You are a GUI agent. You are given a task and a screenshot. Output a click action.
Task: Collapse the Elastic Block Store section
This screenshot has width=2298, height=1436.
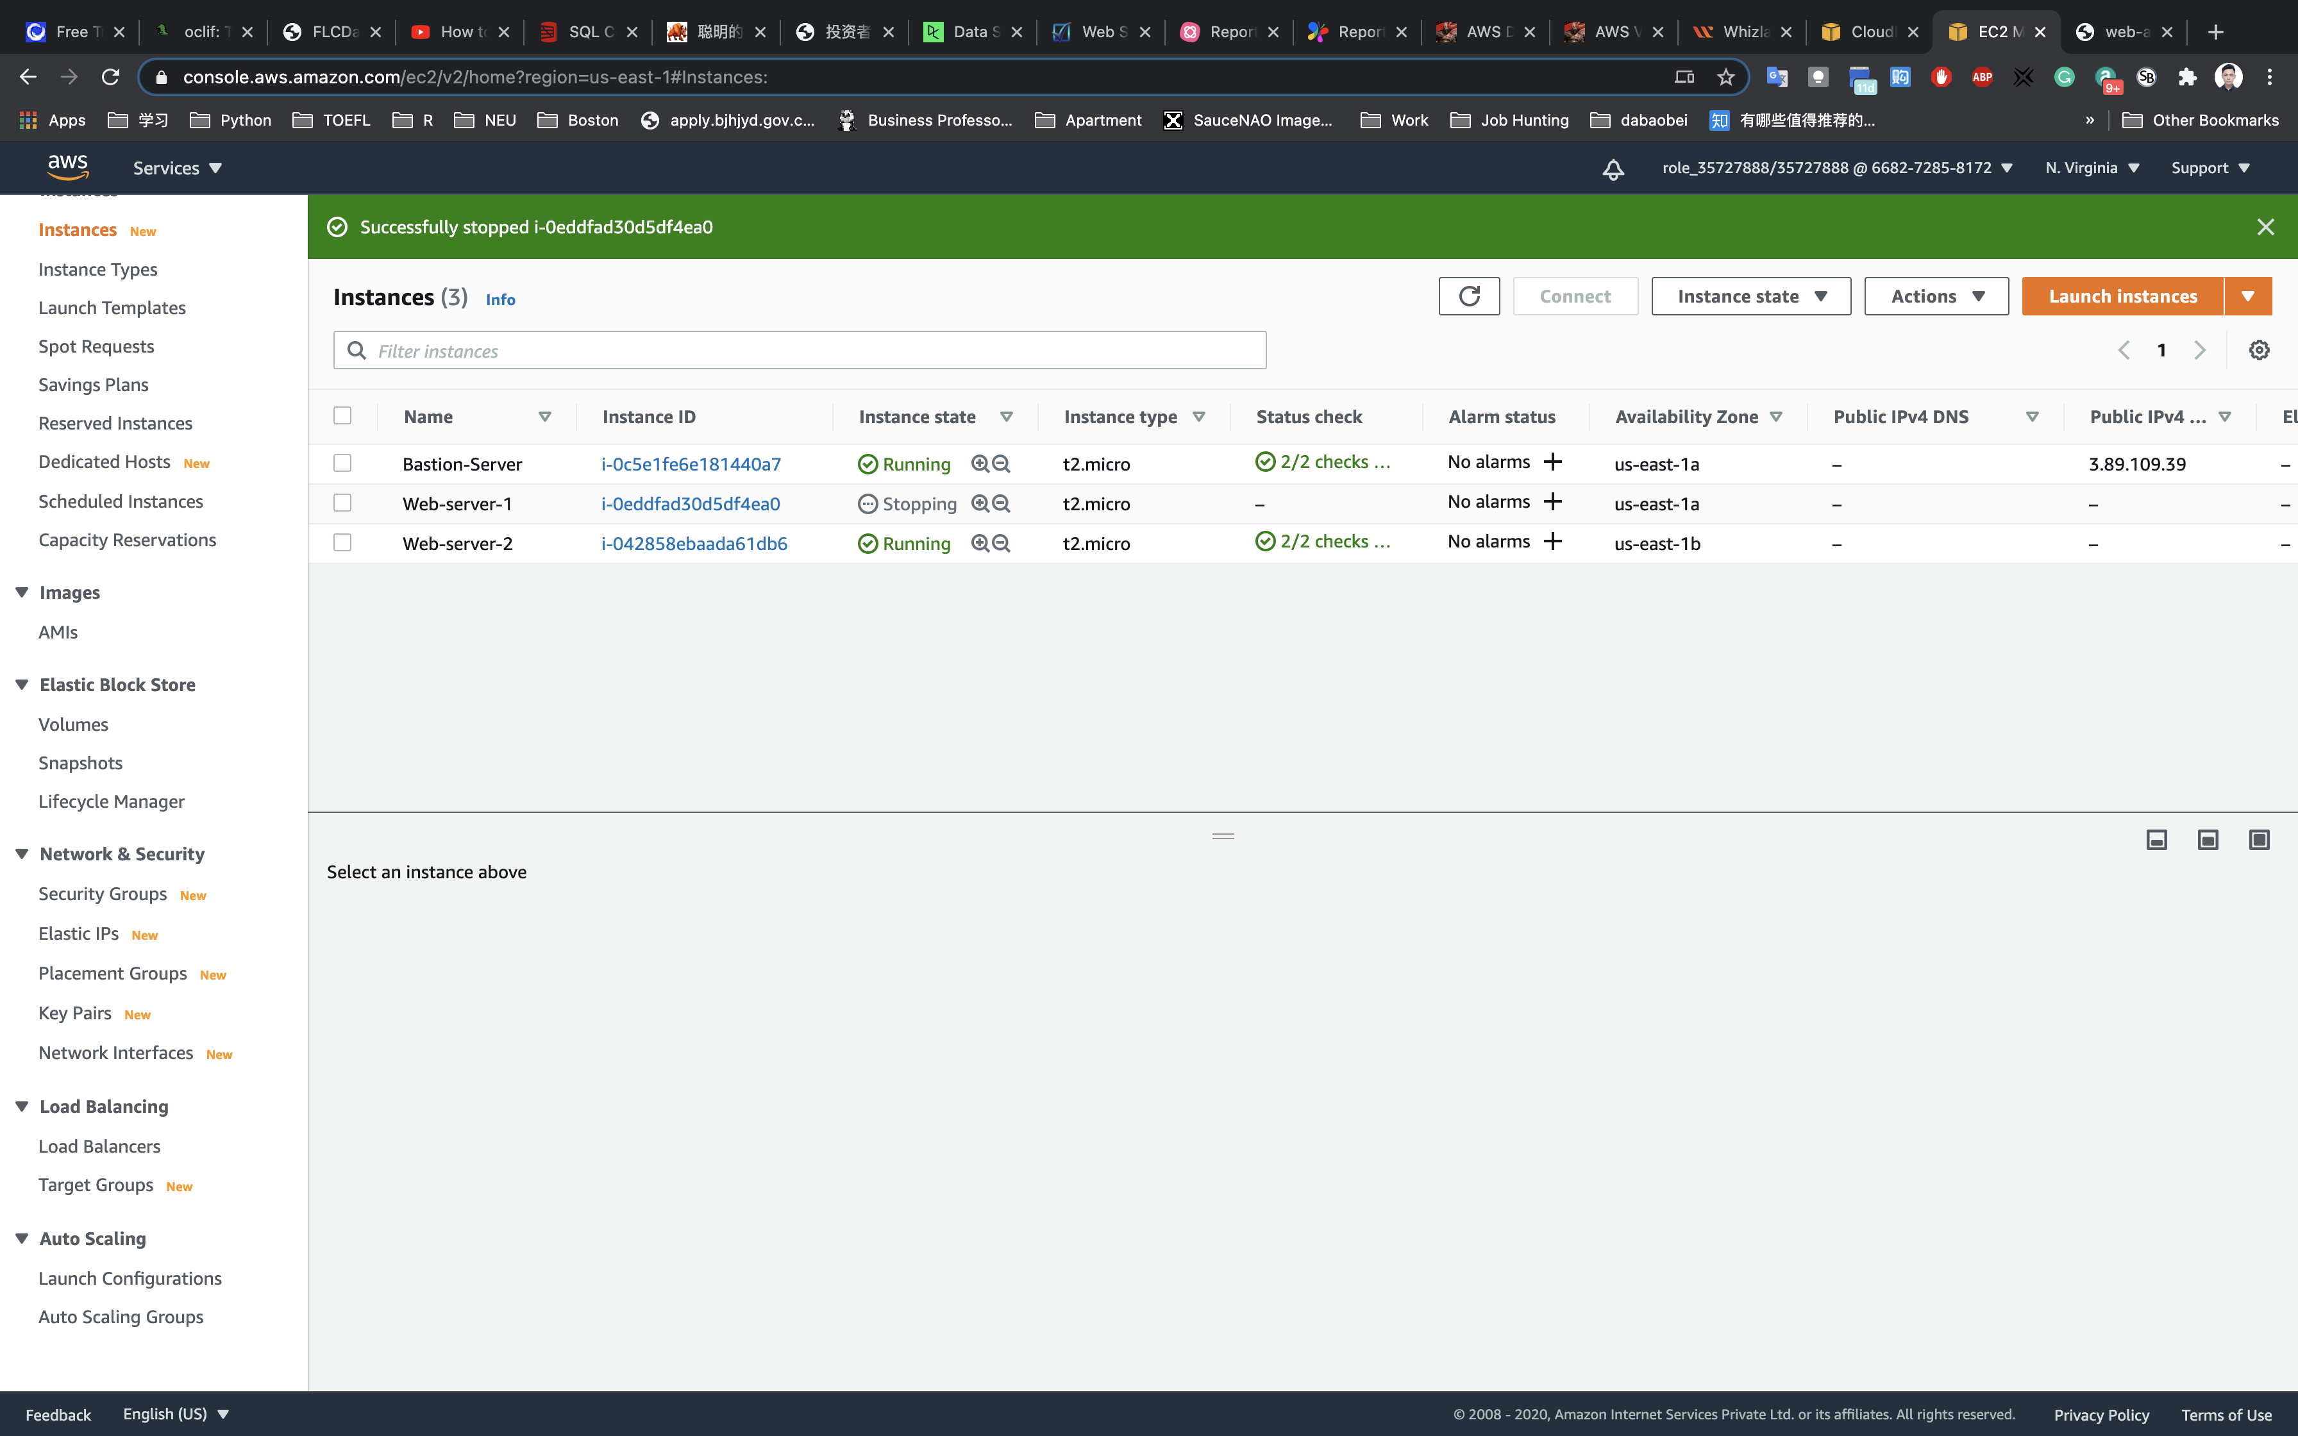click(22, 685)
